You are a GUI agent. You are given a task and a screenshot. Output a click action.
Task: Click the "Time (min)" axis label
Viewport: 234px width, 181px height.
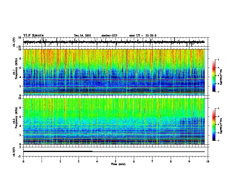(118, 164)
